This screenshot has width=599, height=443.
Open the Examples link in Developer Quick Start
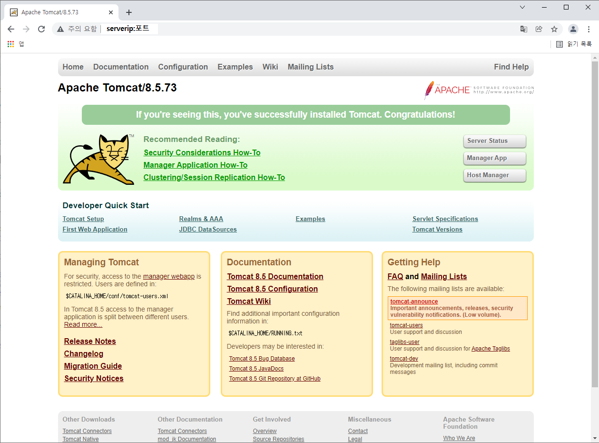point(311,219)
